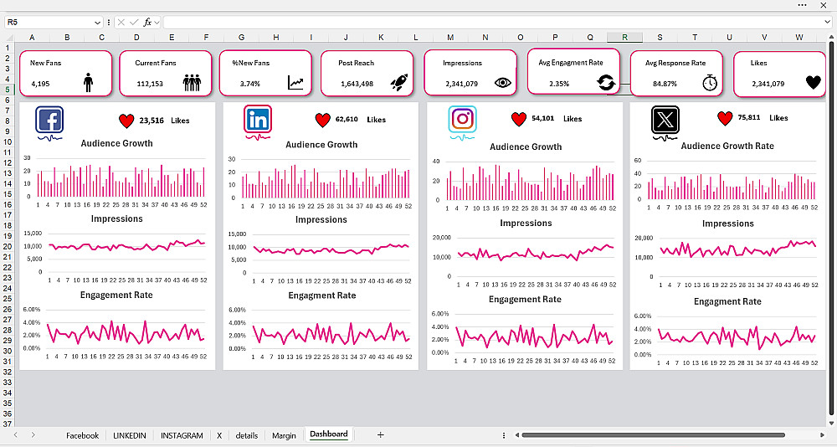Click the X logo icon

point(665,119)
